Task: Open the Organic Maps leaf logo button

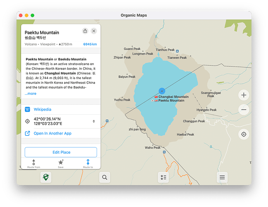Action: point(46,177)
